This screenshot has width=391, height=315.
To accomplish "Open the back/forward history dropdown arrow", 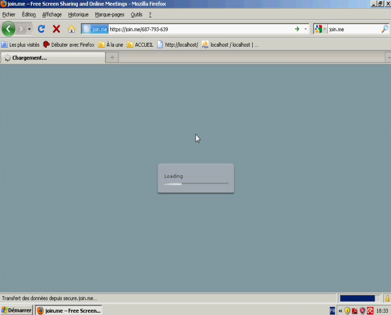I will (29, 29).
